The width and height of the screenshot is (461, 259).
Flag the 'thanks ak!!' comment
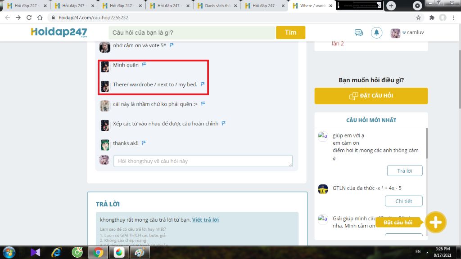click(144, 143)
